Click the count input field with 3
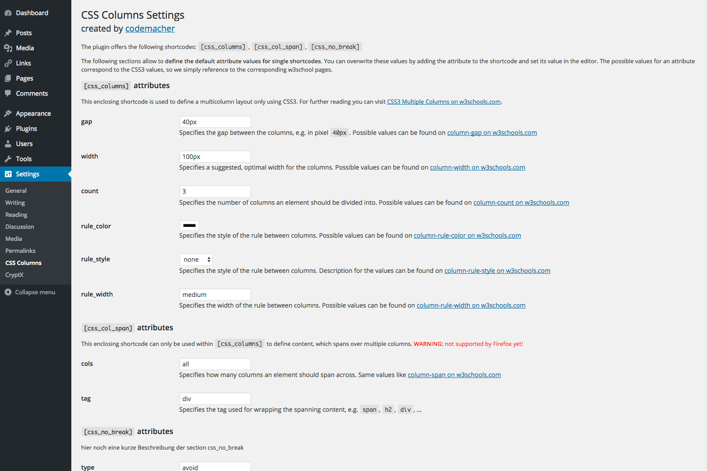The width and height of the screenshot is (707, 471). click(215, 191)
